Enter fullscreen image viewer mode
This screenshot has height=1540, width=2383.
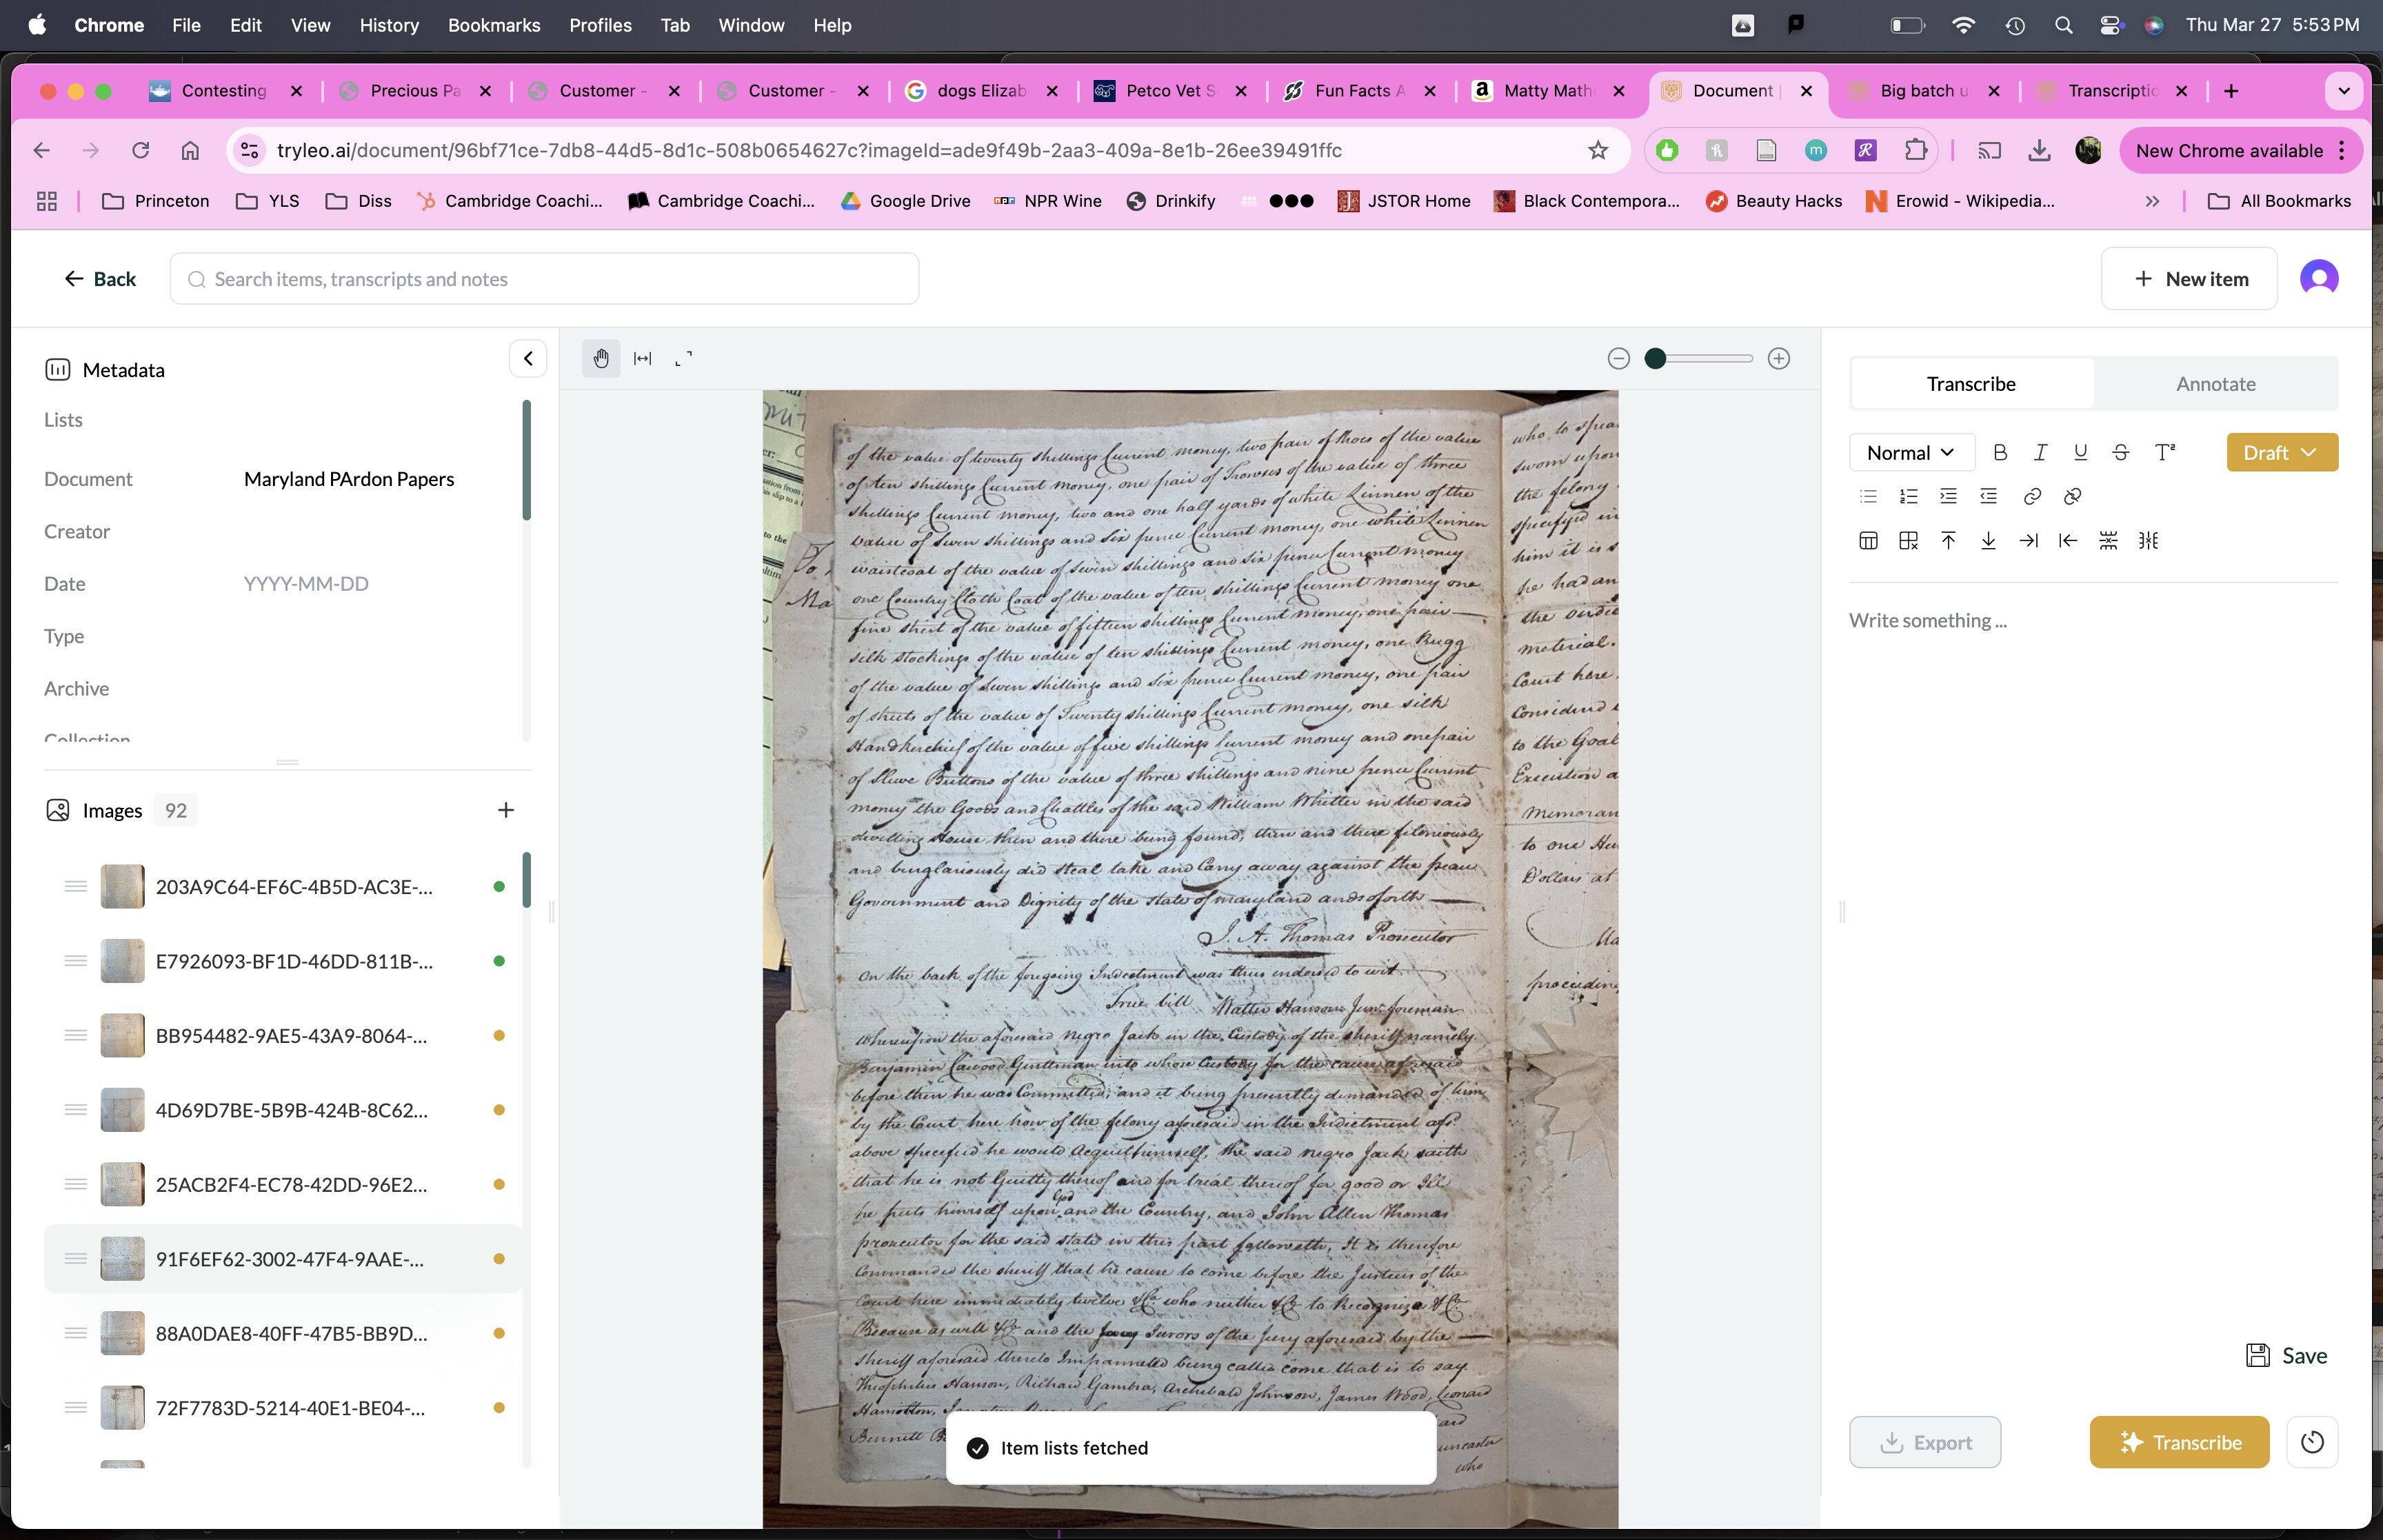(683, 358)
